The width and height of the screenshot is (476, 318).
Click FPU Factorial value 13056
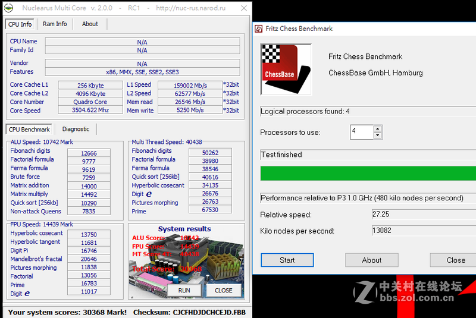click(x=89, y=275)
